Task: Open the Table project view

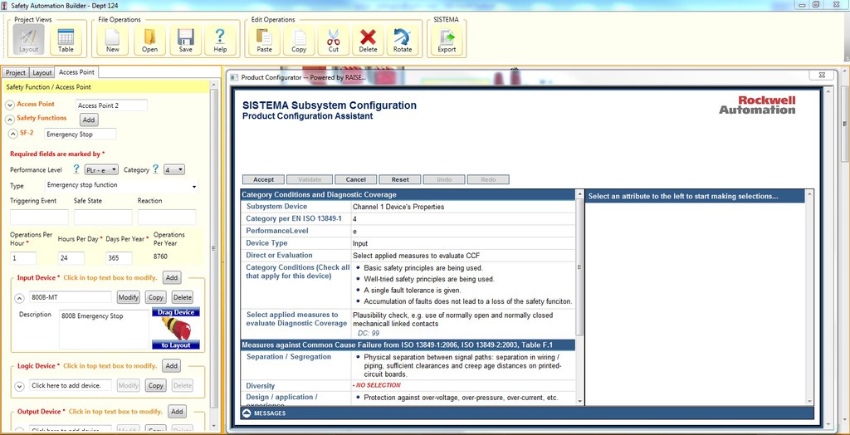Action: pyautogui.click(x=66, y=40)
